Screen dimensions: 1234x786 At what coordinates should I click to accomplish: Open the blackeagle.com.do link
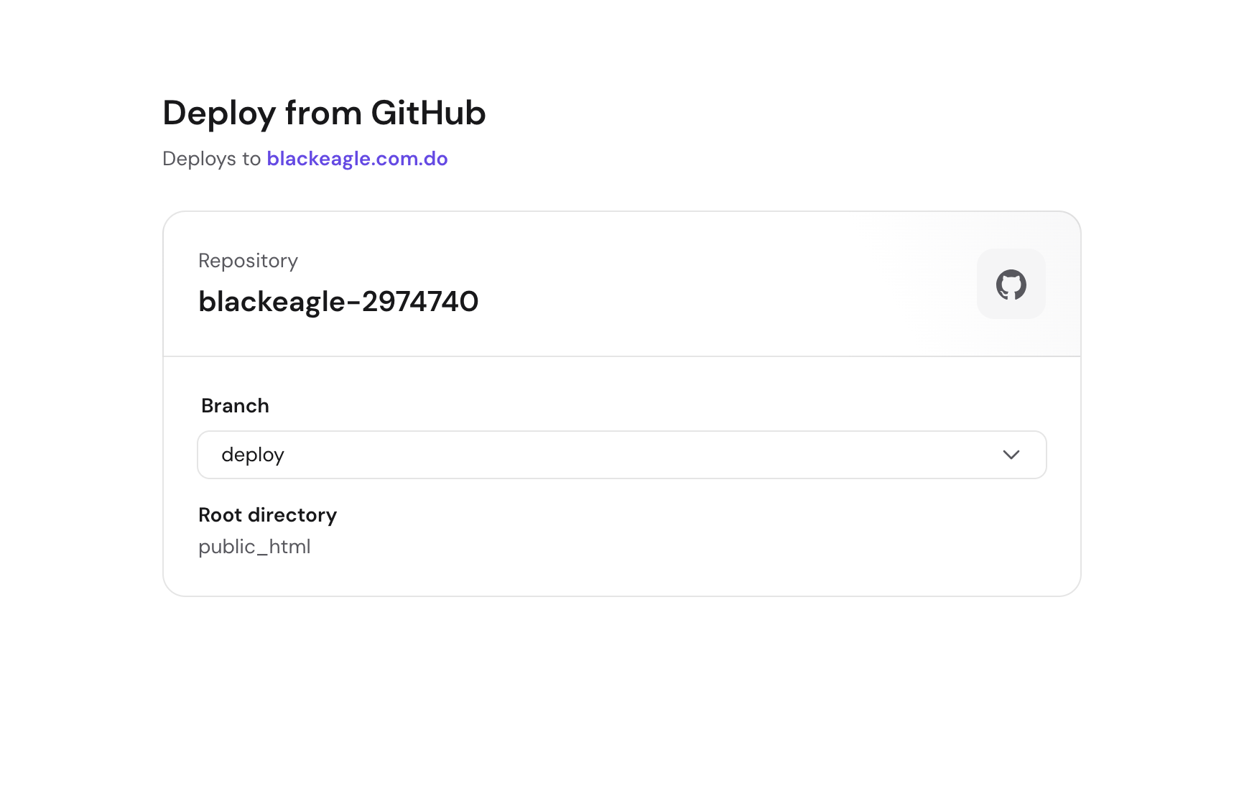[x=357, y=159]
